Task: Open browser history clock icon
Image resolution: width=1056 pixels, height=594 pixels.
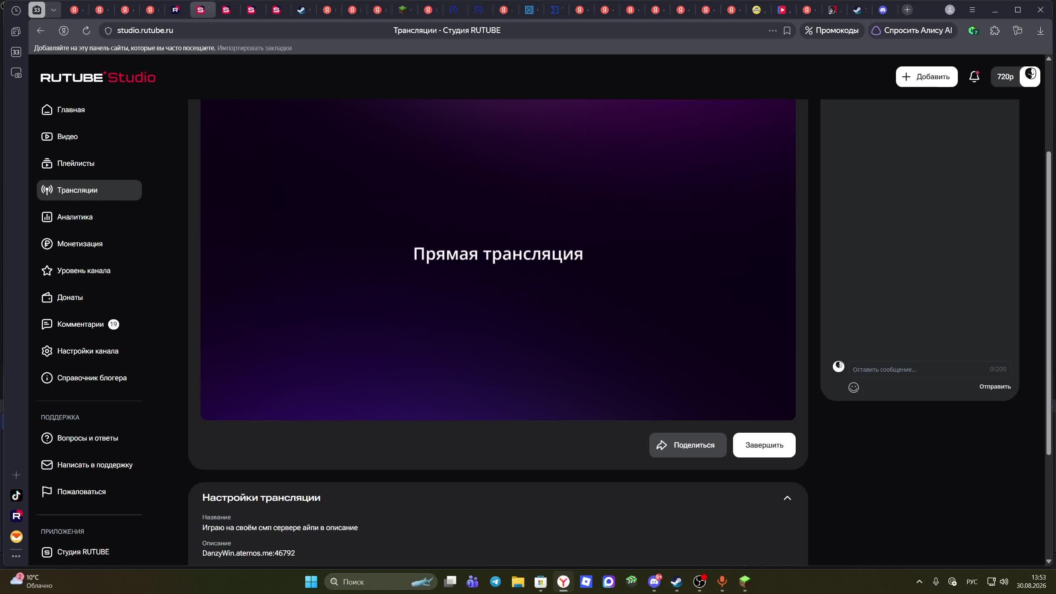Action: (16, 11)
